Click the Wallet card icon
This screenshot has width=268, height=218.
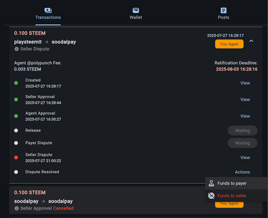coord(135,10)
